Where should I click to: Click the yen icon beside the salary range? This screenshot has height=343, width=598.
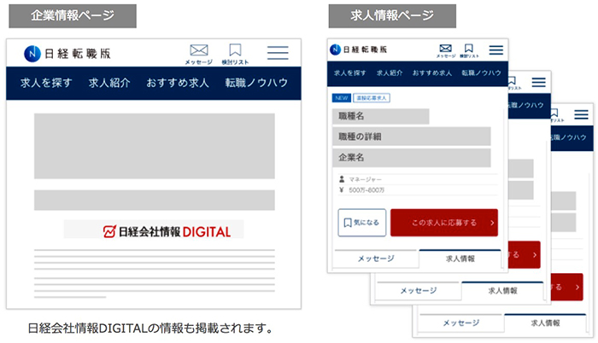point(342,189)
